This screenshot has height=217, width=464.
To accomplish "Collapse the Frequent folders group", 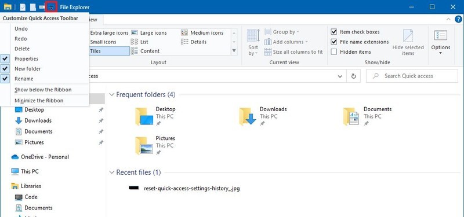I will [x=112, y=95].
